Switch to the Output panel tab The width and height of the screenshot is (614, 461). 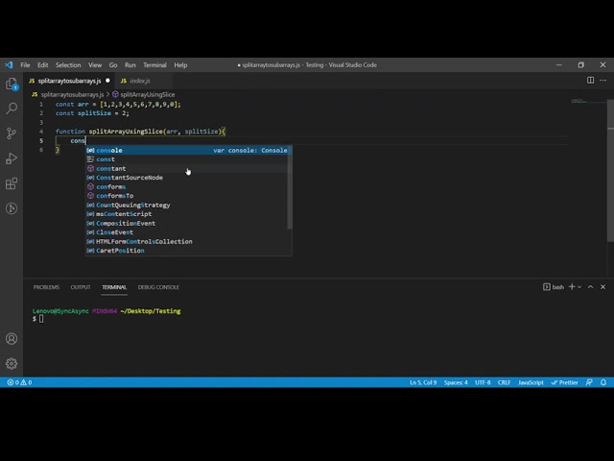click(x=81, y=287)
